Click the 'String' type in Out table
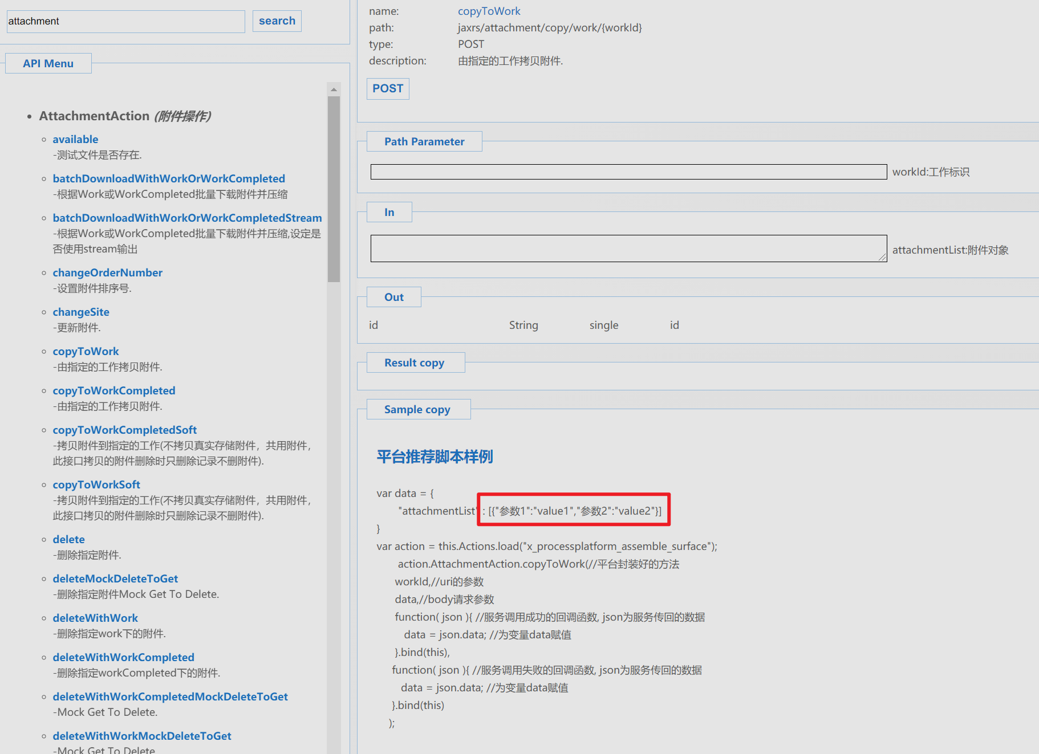This screenshot has width=1039, height=754. (523, 325)
